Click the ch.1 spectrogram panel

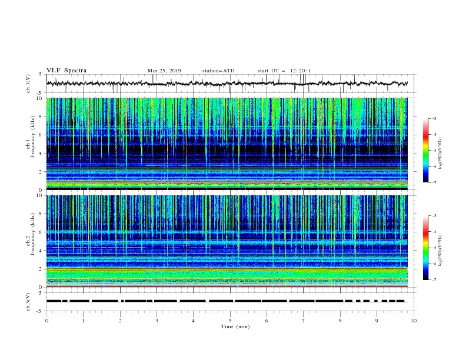click(x=227, y=144)
